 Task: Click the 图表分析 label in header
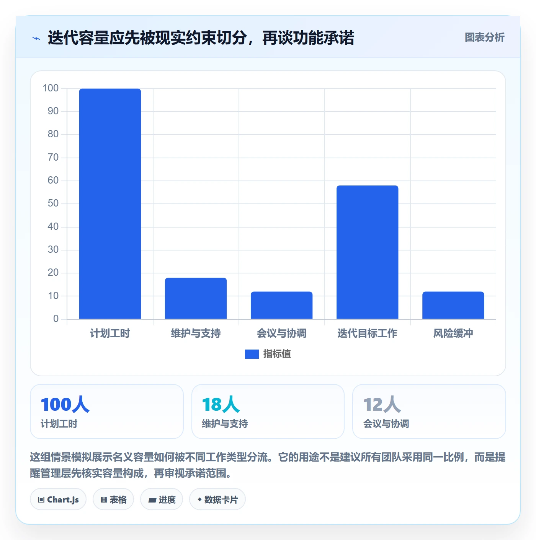click(x=484, y=37)
